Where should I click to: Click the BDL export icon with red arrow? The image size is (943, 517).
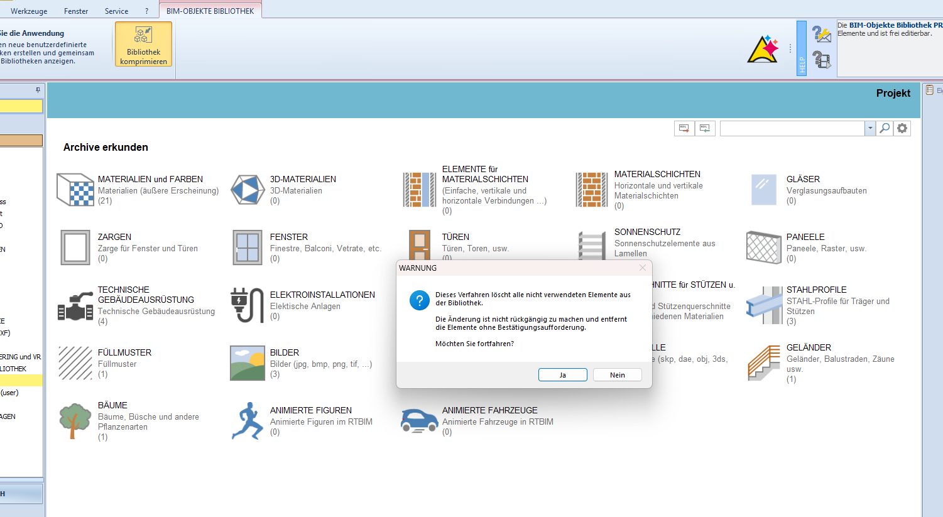tap(684, 128)
